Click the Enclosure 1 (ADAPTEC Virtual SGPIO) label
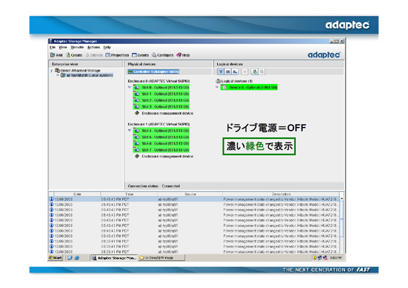This screenshot has width=408, height=288. coord(159,124)
